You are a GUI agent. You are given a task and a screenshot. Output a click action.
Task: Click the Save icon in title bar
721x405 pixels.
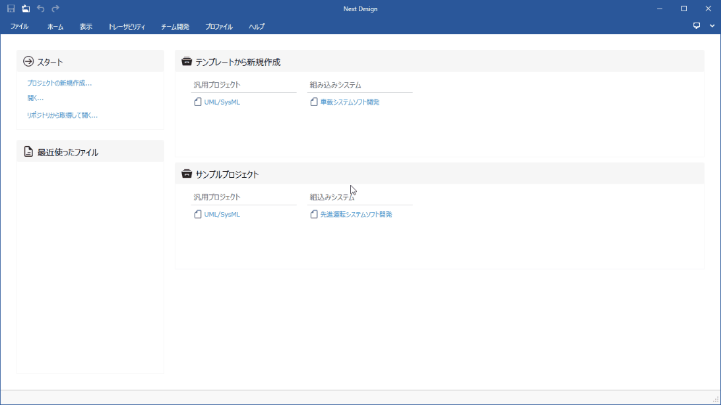[x=11, y=9]
